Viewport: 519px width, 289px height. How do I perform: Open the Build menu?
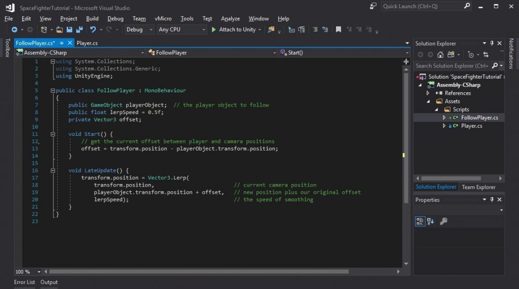pyautogui.click(x=92, y=19)
